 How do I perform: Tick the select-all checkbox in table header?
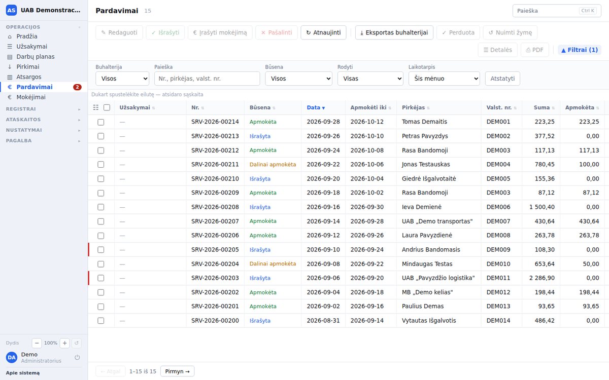pos(107,107)
